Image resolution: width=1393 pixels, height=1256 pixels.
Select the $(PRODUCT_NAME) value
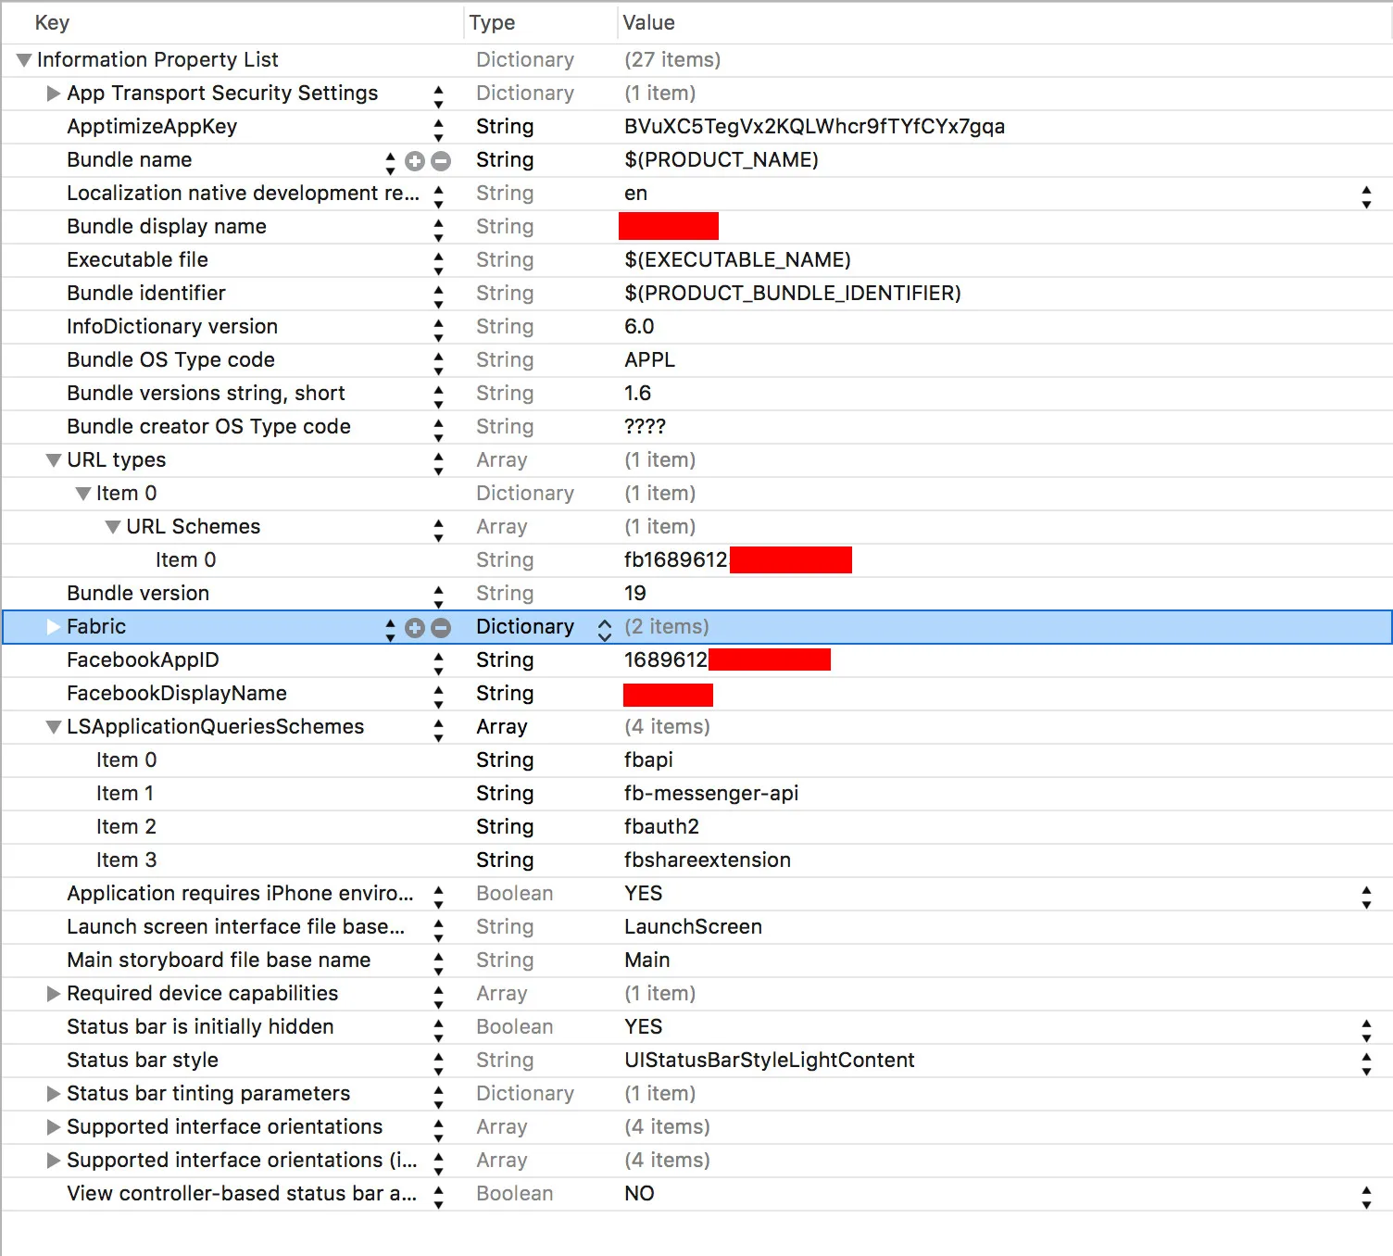coord(722,160)
